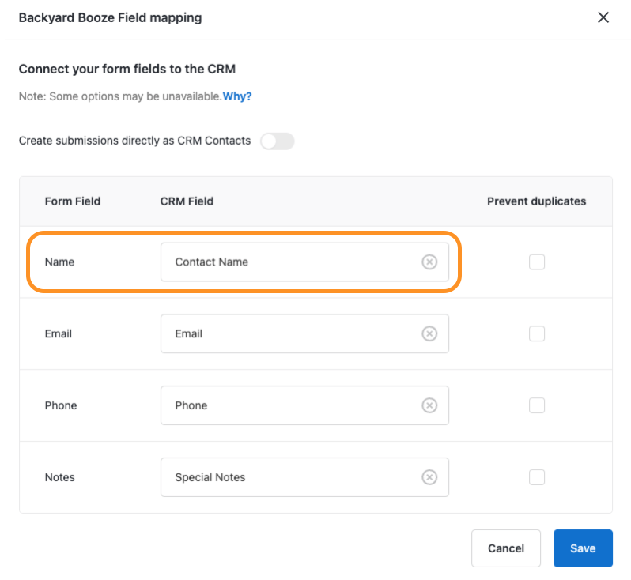Image resolution: width=631 pixels, height=580 pixels.
Task: Clear the Contact Name CRM field
Action: tap(429, 262)
